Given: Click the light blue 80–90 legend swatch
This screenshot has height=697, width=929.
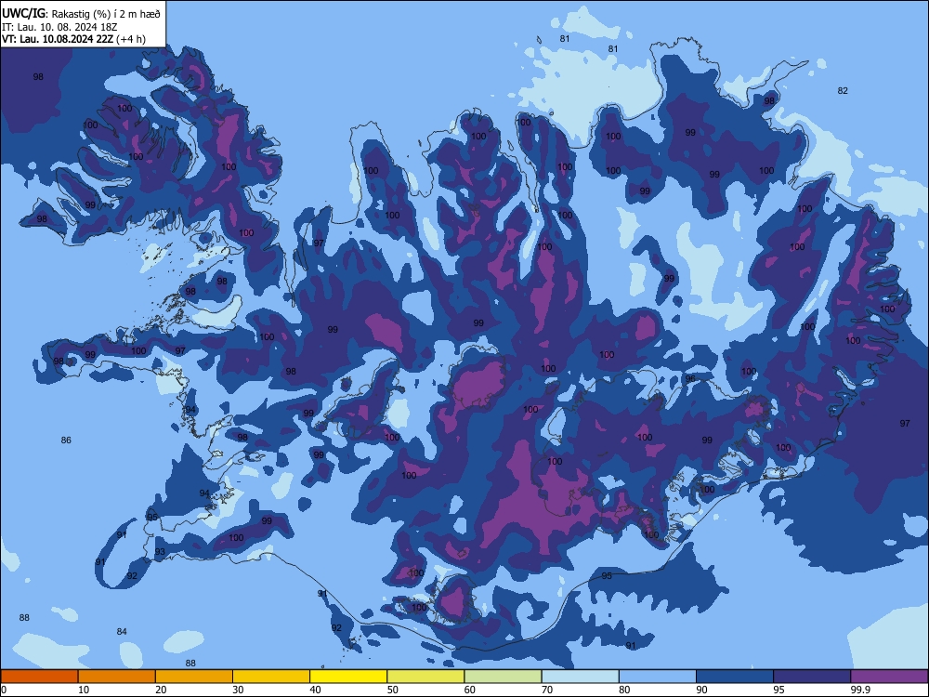Looking at the screenshot, I should tap(658, 677).
